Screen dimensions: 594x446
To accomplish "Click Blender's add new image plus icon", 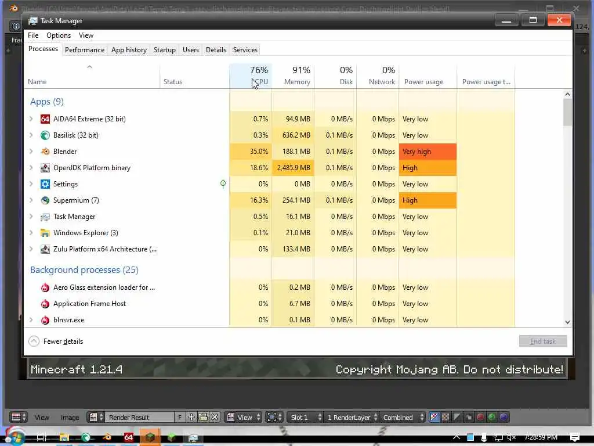I will tap(191, 418).
